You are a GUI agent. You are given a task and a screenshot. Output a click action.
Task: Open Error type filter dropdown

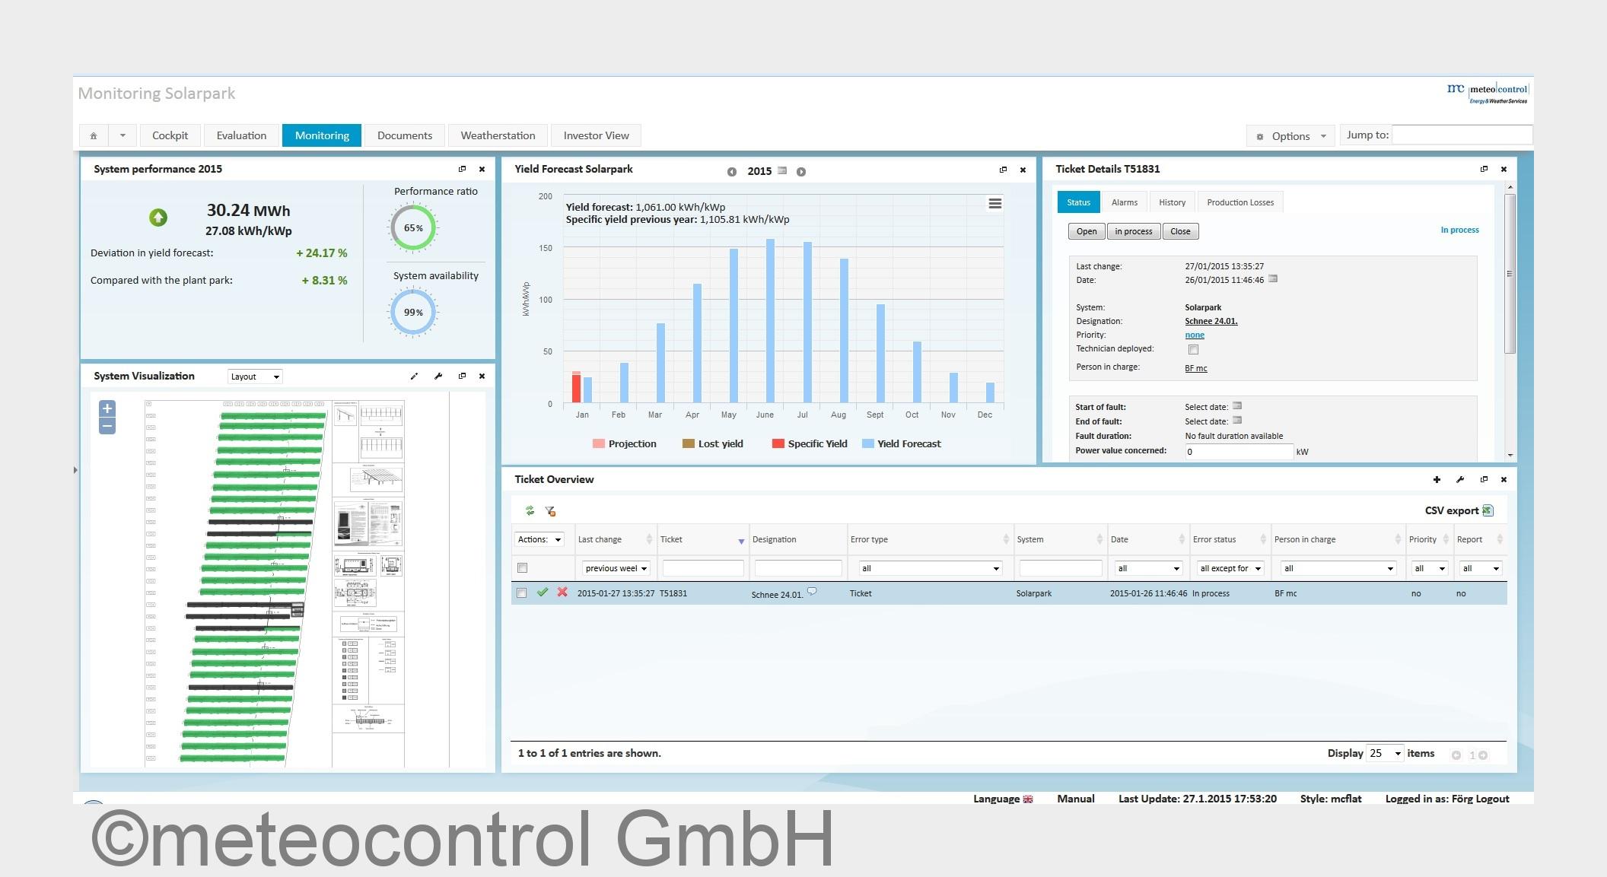930,568
